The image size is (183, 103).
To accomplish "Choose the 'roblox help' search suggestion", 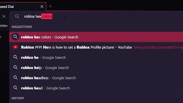I will pyautogui.click(x=96, y=68).
